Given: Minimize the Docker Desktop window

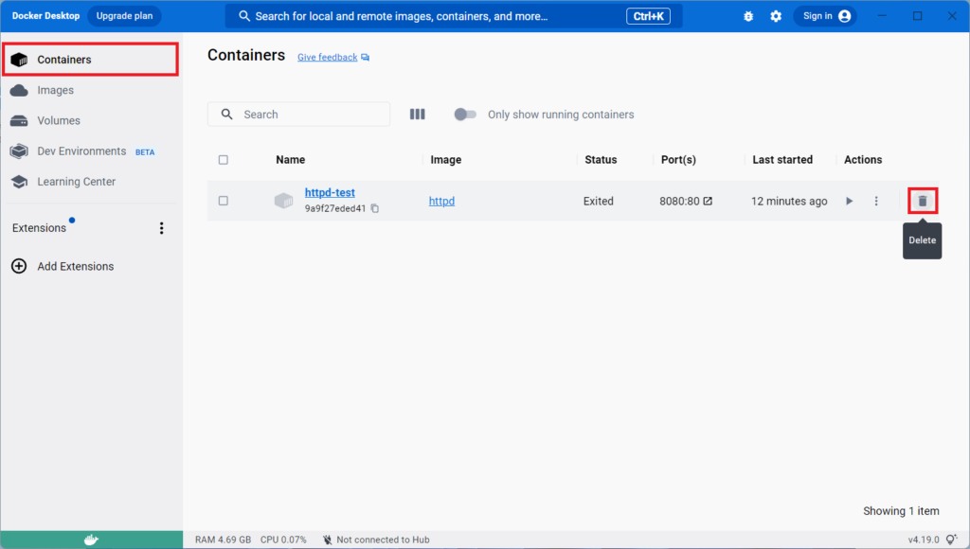Looking at the screenshot, I should pos(882,16).
